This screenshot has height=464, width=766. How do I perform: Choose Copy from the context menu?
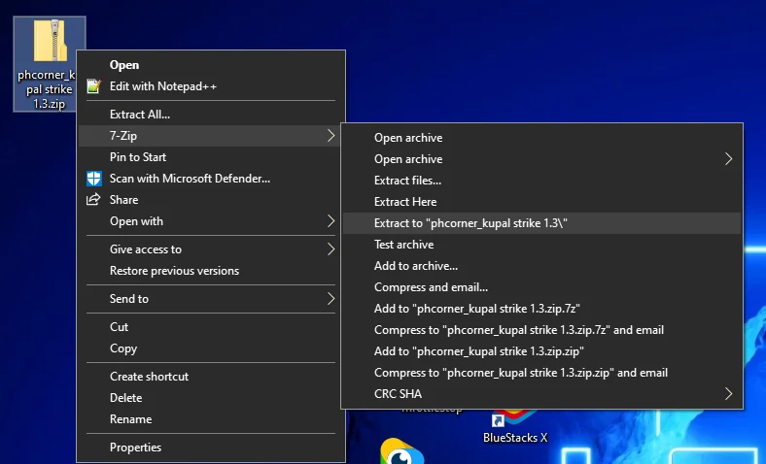(x=211, y=348)
